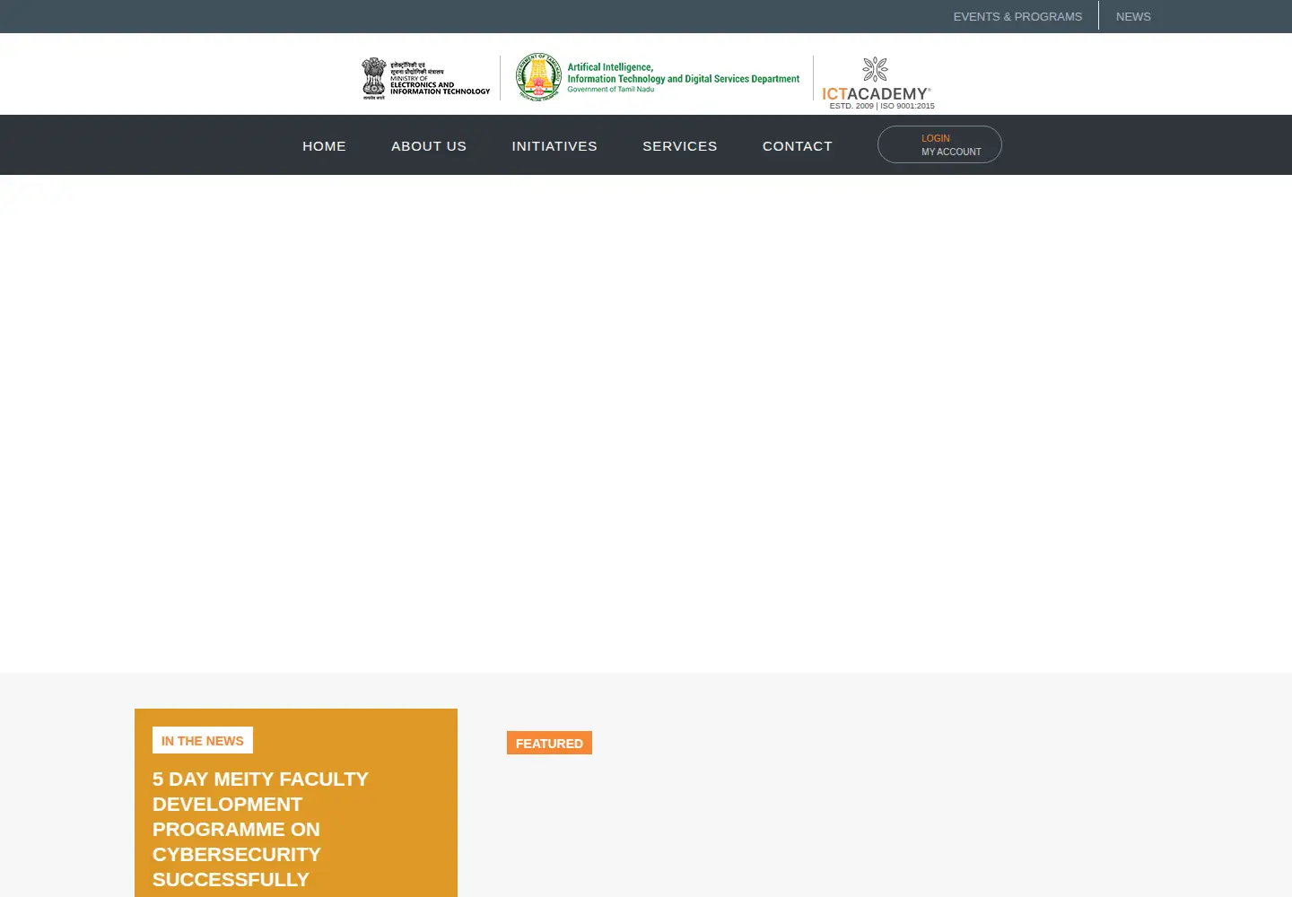Open the Events & Programs link
1292x897 pixels.
[1017, 16]
